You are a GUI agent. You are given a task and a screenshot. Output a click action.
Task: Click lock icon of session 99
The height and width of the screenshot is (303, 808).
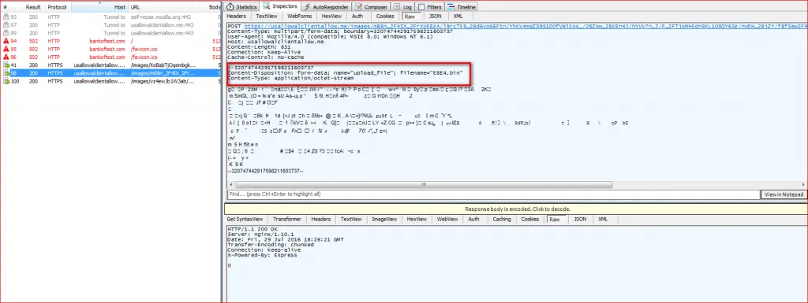click(6, 33)
